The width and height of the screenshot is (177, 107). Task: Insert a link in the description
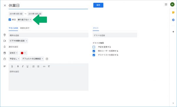point(44,67)
